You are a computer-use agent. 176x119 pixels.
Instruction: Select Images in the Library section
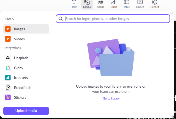[26, 29]
